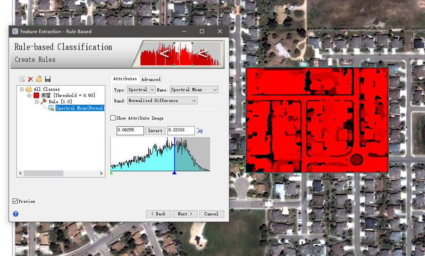The height and width of the screenshot is (256, 425).
Task: Minimize the Feature Extraction dialog
Action: [x=184, y=31]
